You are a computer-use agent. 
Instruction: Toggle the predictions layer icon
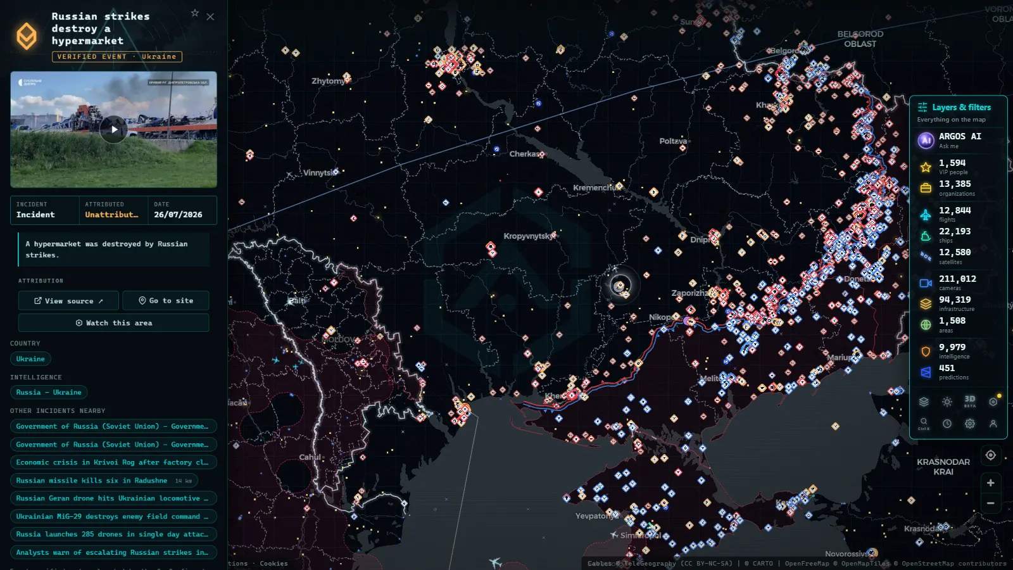click(926, 372)
